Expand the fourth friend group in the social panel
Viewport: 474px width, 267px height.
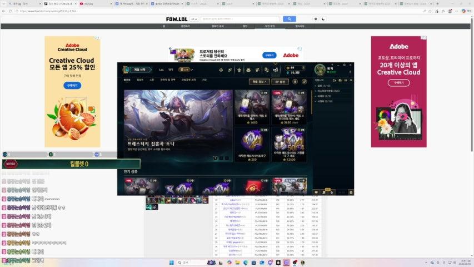(324, 101)
